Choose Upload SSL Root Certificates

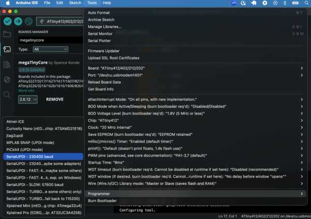click(x=195, y=58)
